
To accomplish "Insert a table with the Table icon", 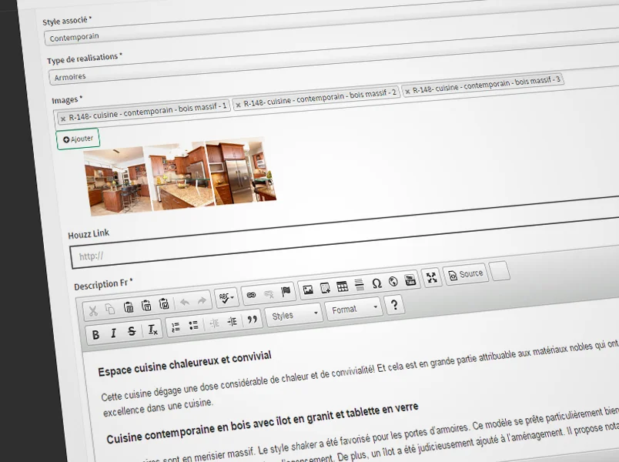I will 343,286.
